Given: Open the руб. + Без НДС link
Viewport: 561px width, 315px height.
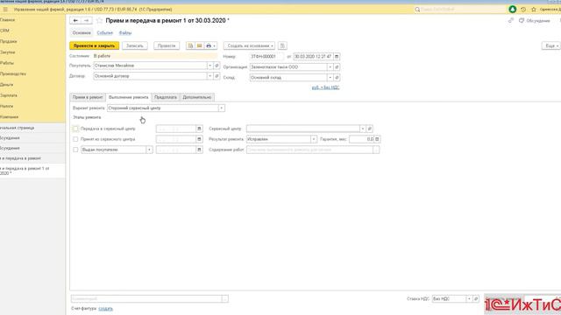Looking at the screenshot, I should point(325,87).
